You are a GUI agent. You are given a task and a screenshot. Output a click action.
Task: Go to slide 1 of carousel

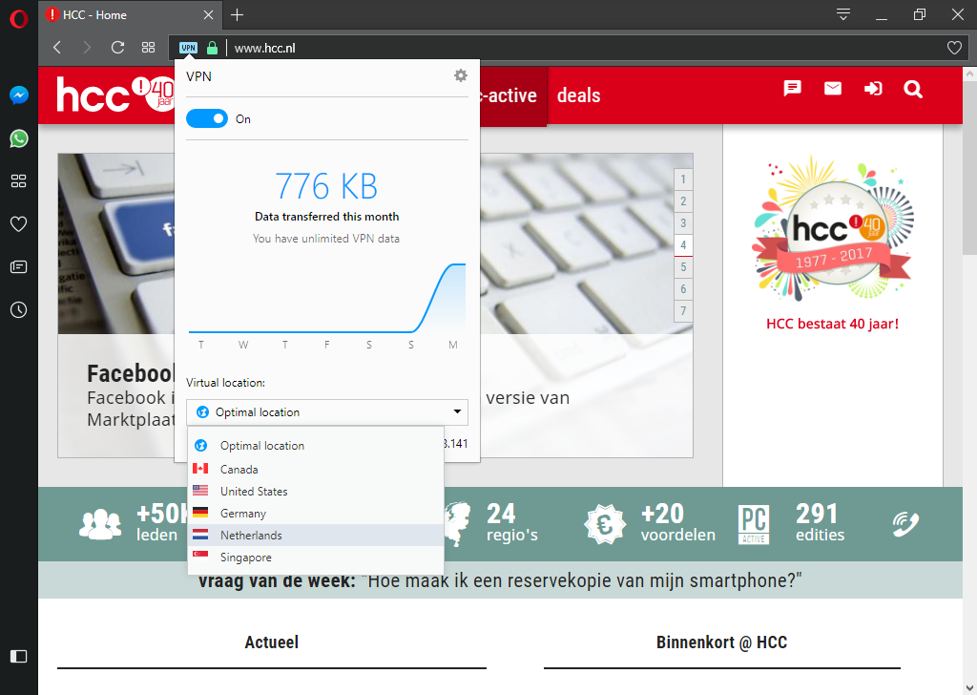pos(683,179)
